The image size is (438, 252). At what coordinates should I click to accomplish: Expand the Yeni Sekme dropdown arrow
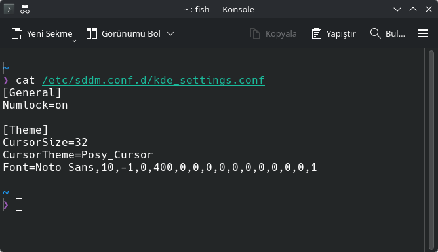point(74,41)
